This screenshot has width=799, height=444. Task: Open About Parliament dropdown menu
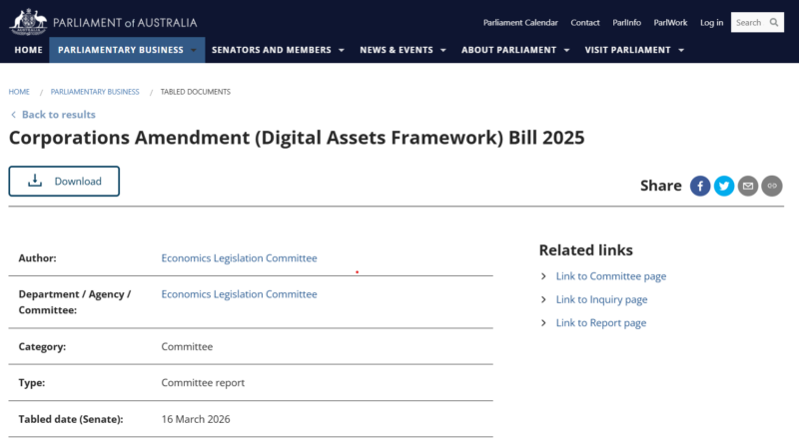point(515,50)
